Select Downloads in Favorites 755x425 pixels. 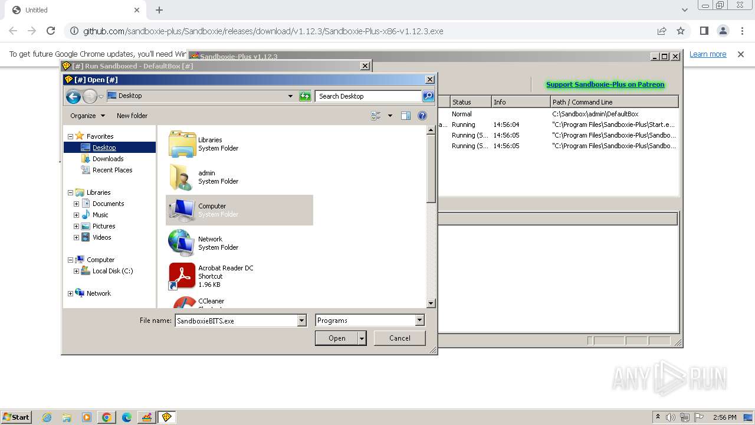(108, 159)
